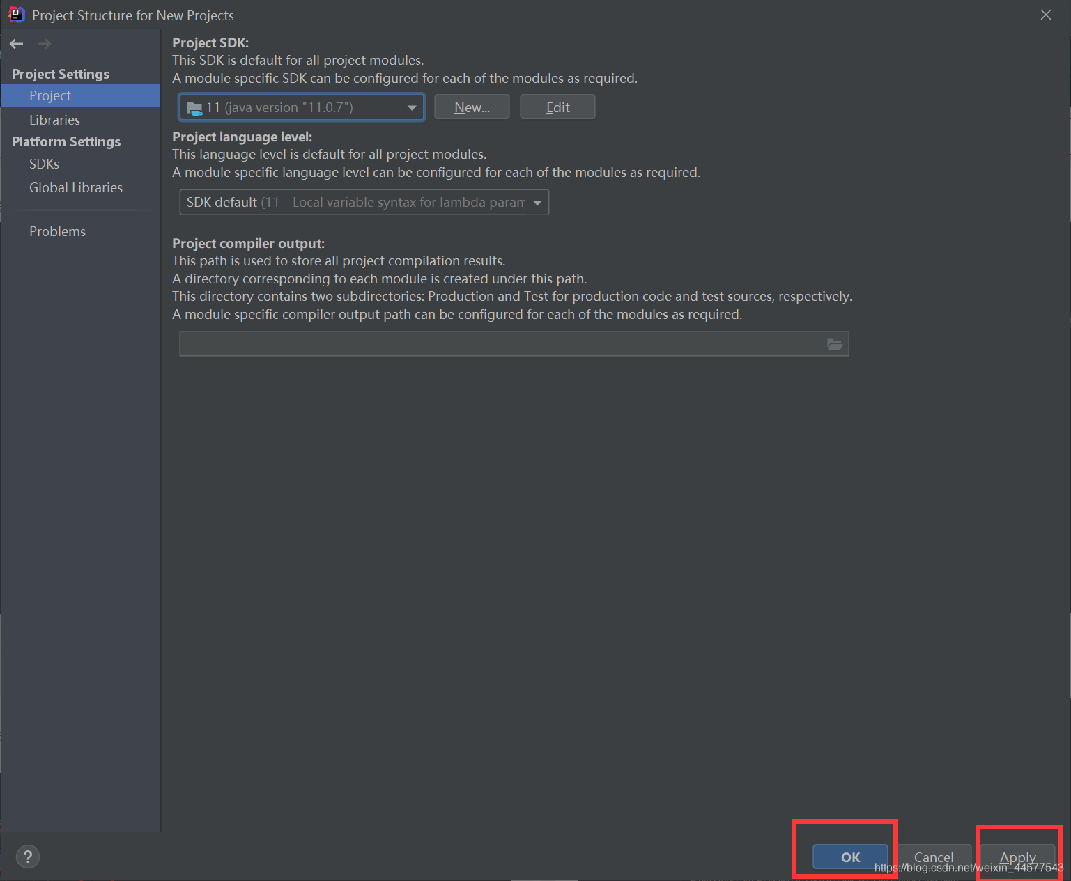Image resolution: width=1071 pixels, height=881 pixels.
Task: Click the IntelliJ IDEA logo in title bar
Action: pyautogui.click(x=16, y=15)
